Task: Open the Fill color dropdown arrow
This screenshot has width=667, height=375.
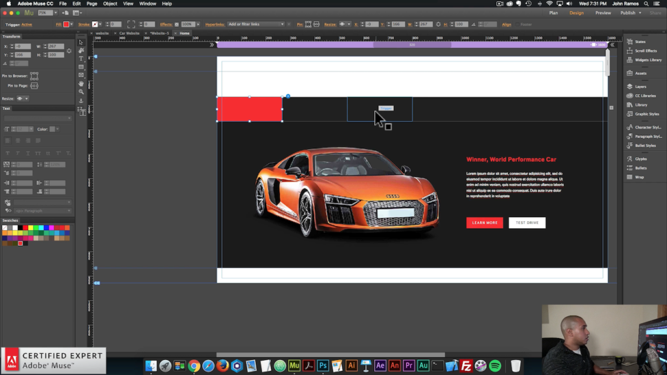Action: click(71, 24)
